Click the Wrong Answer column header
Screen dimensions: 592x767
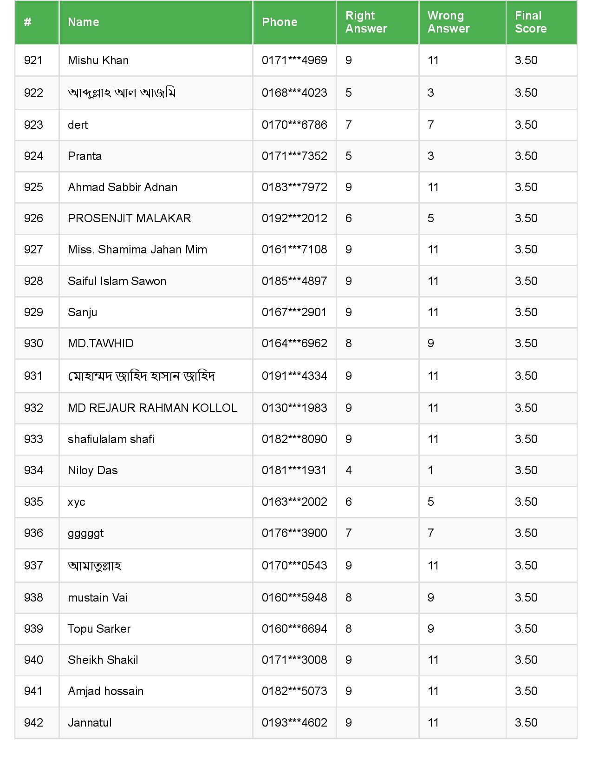point(449,22)
